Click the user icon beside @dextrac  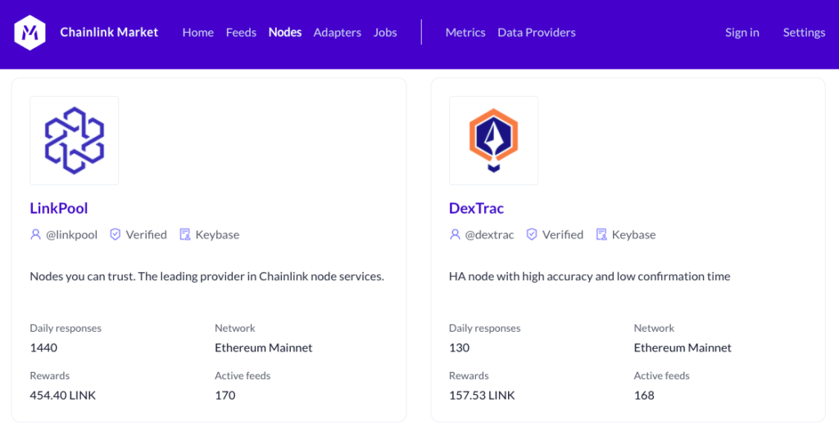455,234
